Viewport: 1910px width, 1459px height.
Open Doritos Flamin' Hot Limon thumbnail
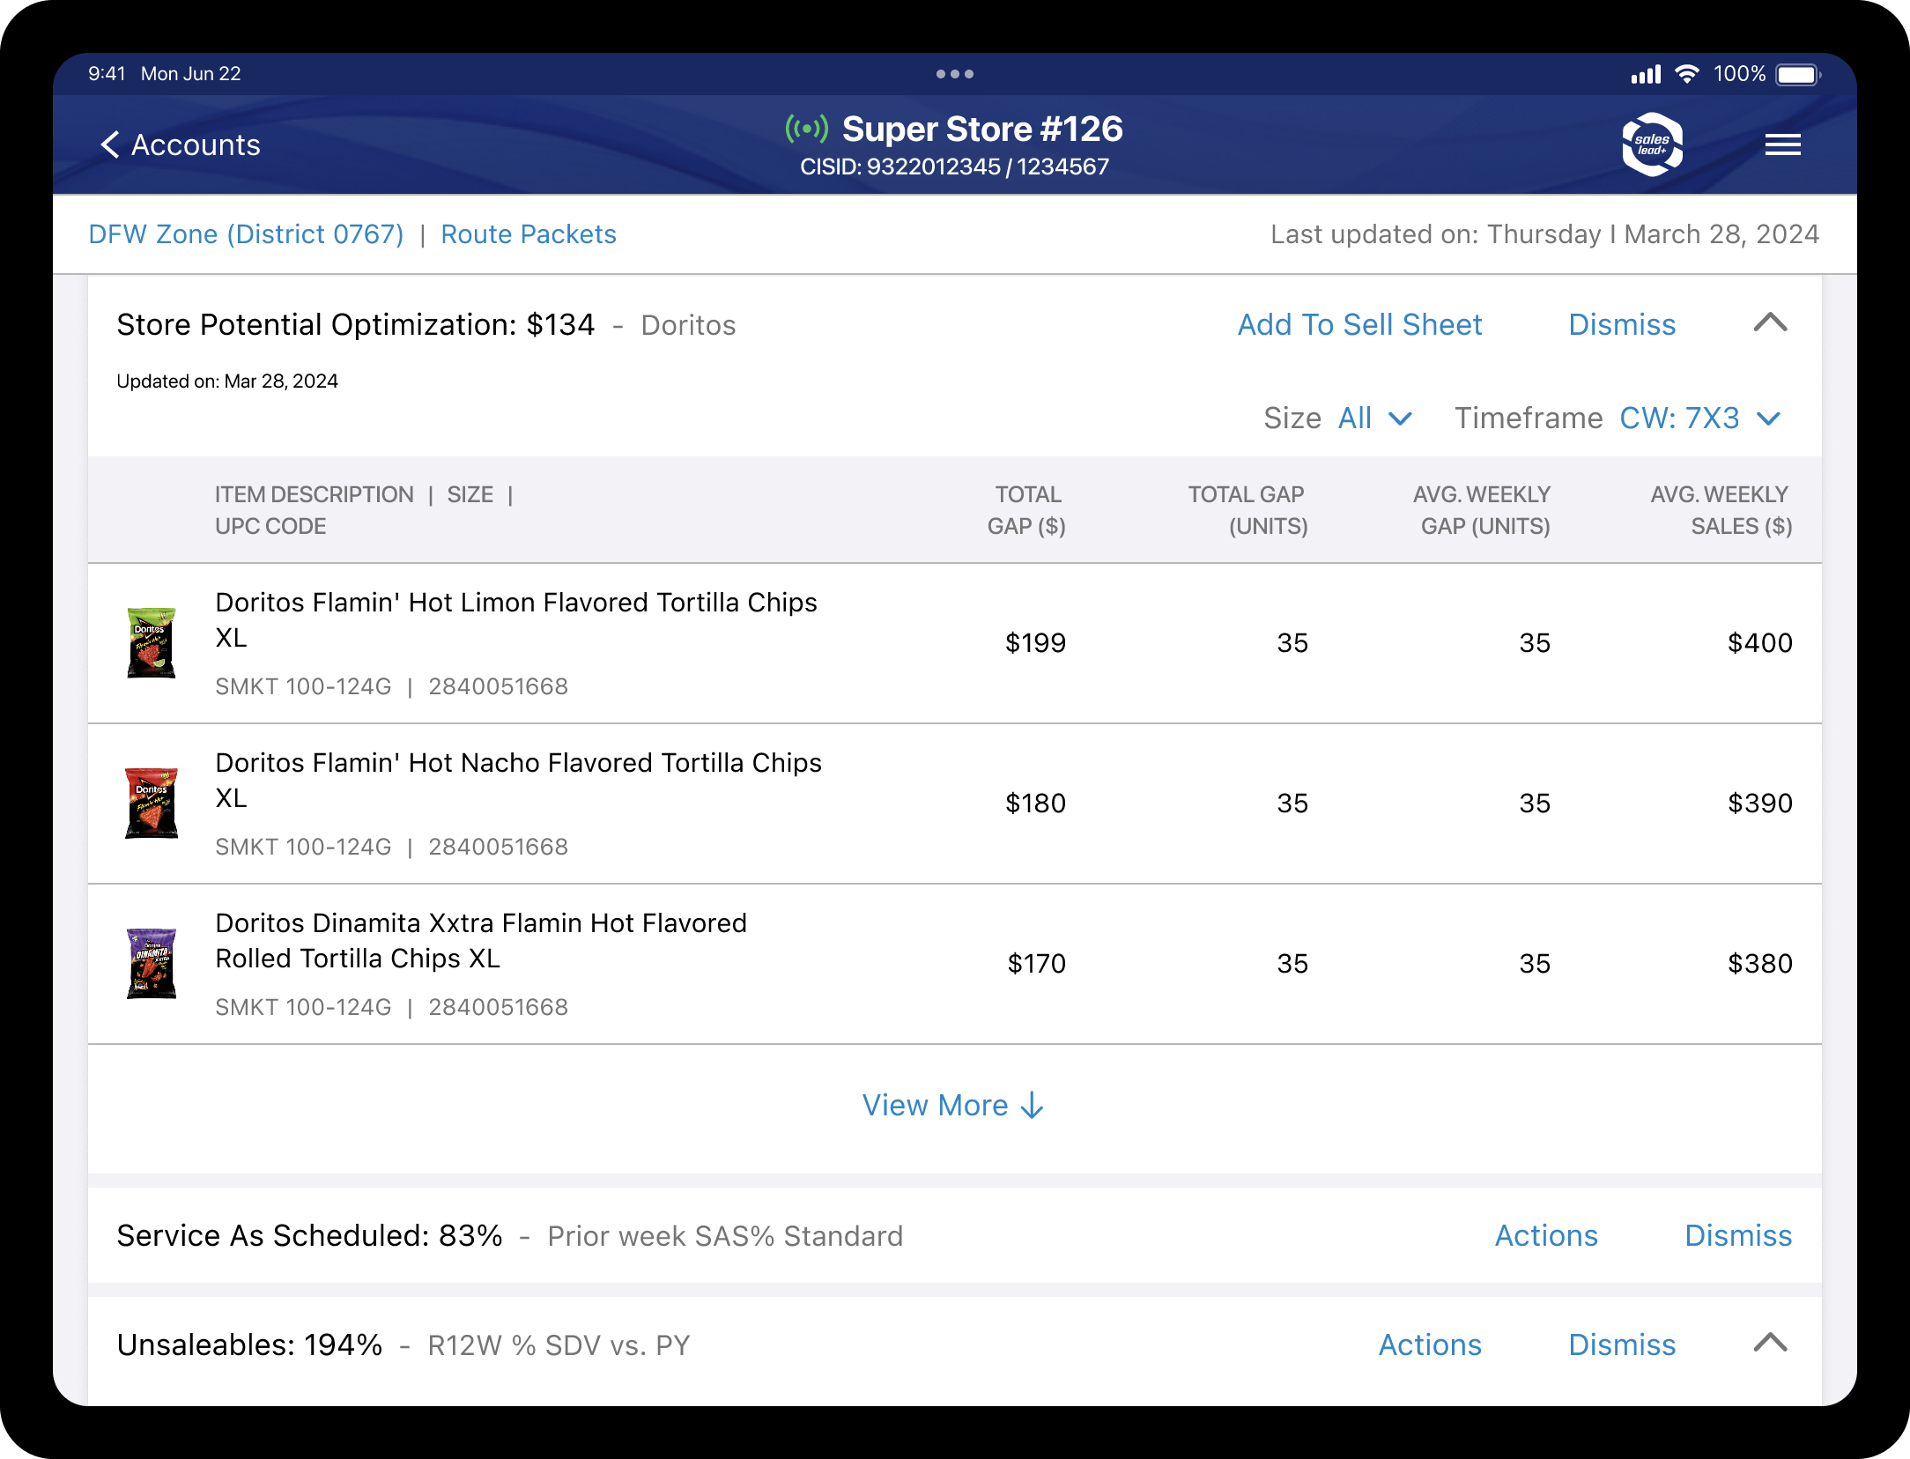coord(152,642)
